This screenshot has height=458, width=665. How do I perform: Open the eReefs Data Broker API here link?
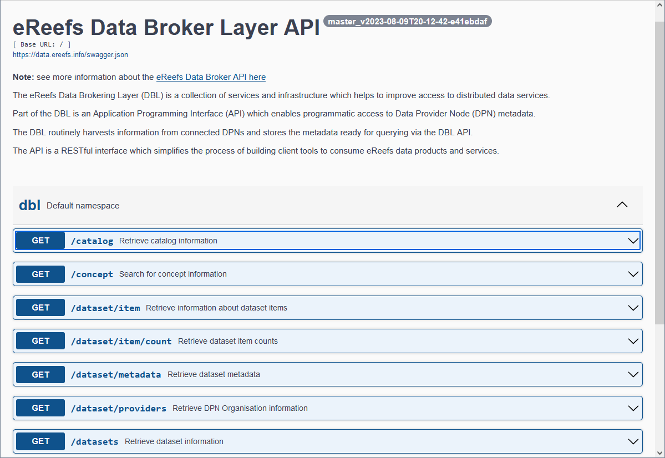click(211, 77)
